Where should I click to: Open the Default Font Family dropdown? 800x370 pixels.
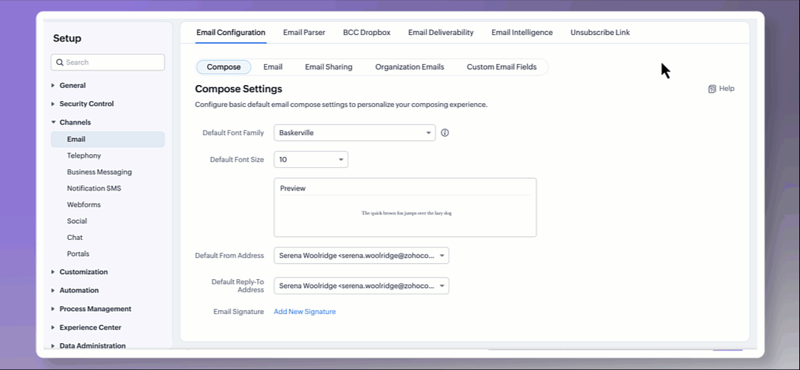[355, 133]
